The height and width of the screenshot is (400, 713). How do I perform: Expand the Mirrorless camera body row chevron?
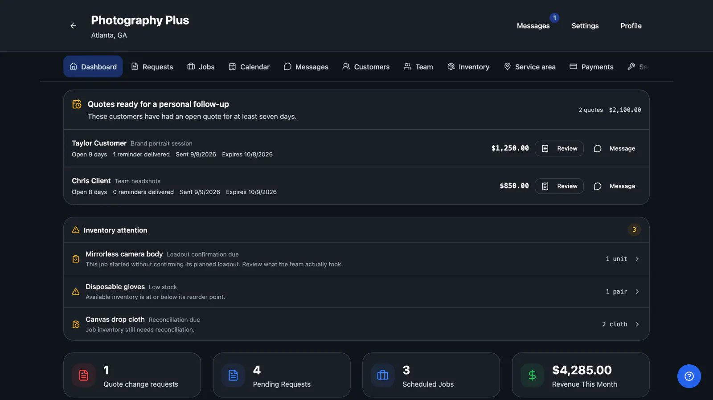tap(637, 259)
